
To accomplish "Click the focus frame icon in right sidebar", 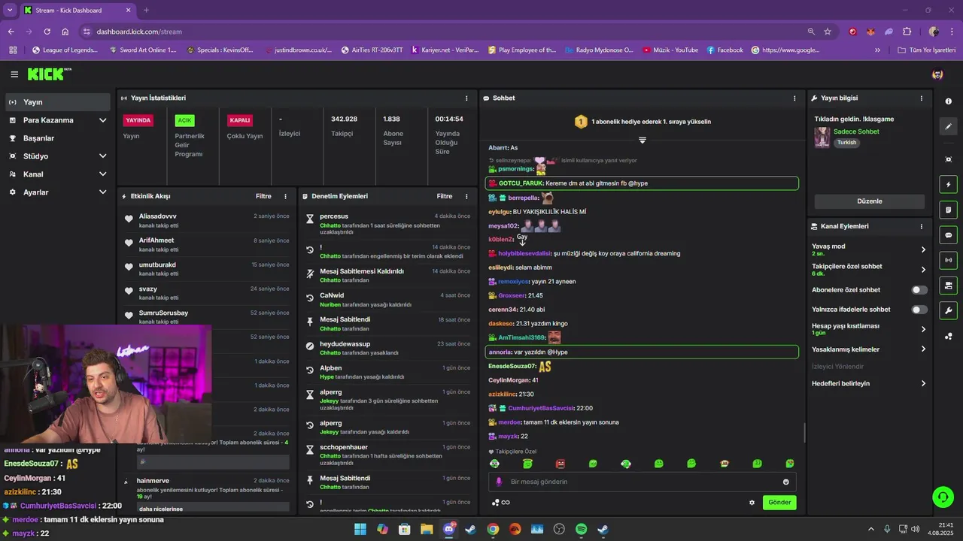I will click(948, 159).
